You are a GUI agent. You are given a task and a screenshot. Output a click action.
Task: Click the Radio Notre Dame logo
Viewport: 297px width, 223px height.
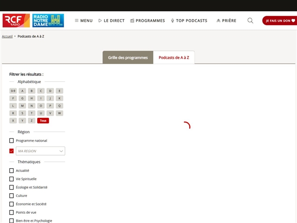[x=48, y=20]
